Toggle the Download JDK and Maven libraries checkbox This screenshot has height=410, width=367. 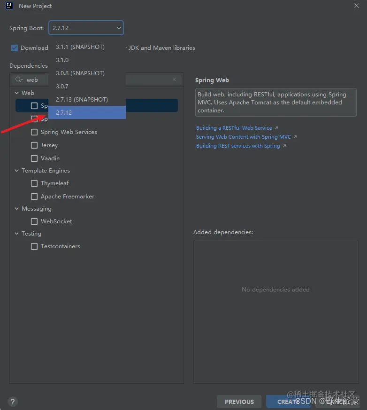coord(15,48)
